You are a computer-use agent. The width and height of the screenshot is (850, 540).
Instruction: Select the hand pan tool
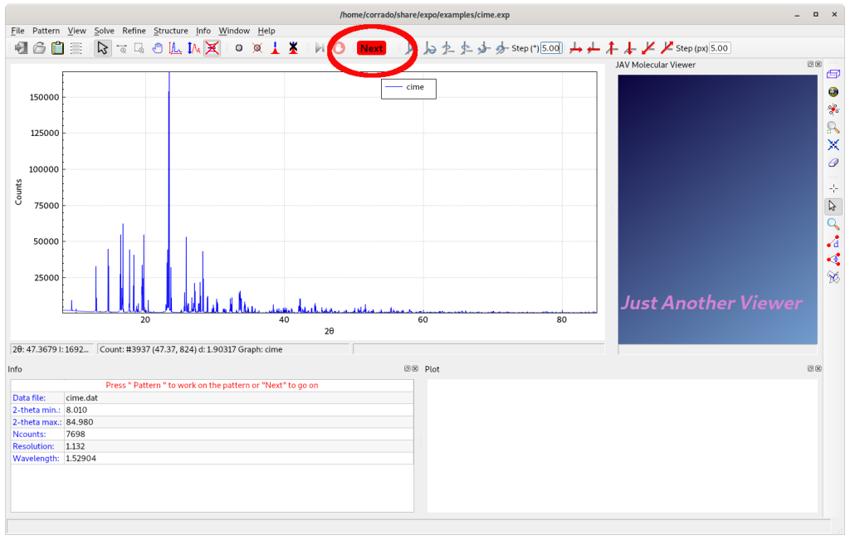(157, 48)
